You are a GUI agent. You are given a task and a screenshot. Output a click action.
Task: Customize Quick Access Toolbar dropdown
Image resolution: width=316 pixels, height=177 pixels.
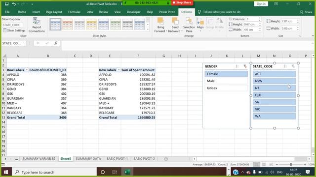(32, 4)
